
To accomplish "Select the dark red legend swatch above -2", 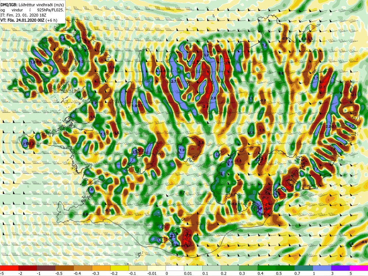I will click(x=28, y=268).
